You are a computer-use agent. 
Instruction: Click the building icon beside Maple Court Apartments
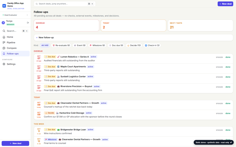pos(58,67)
